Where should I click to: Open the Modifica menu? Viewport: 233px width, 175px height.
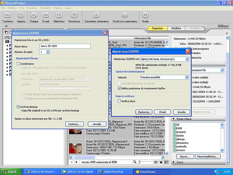pos(12,8)
